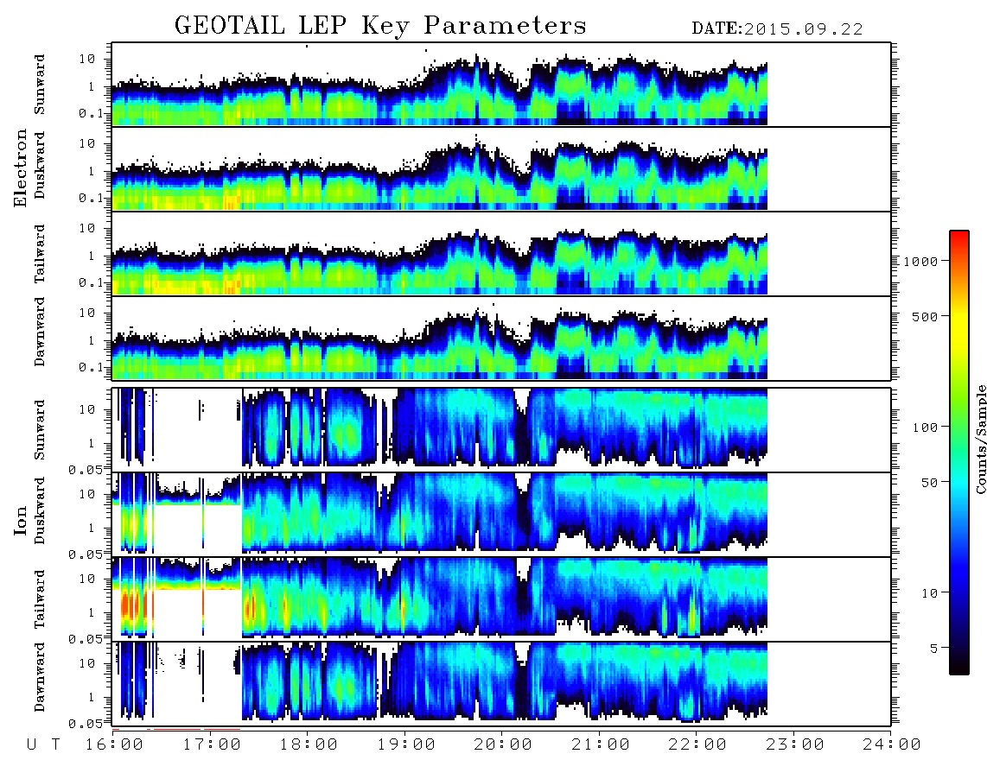This screenshot has height=760, width=987.
Task: Click the 21:00 time tick label
Action: (x=600, y=745)
